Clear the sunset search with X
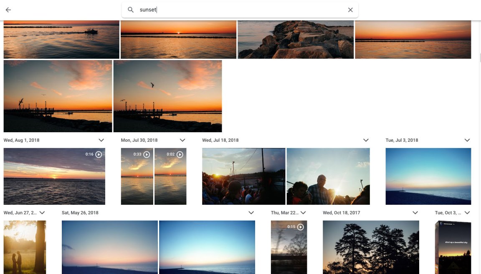 point(350,10)
